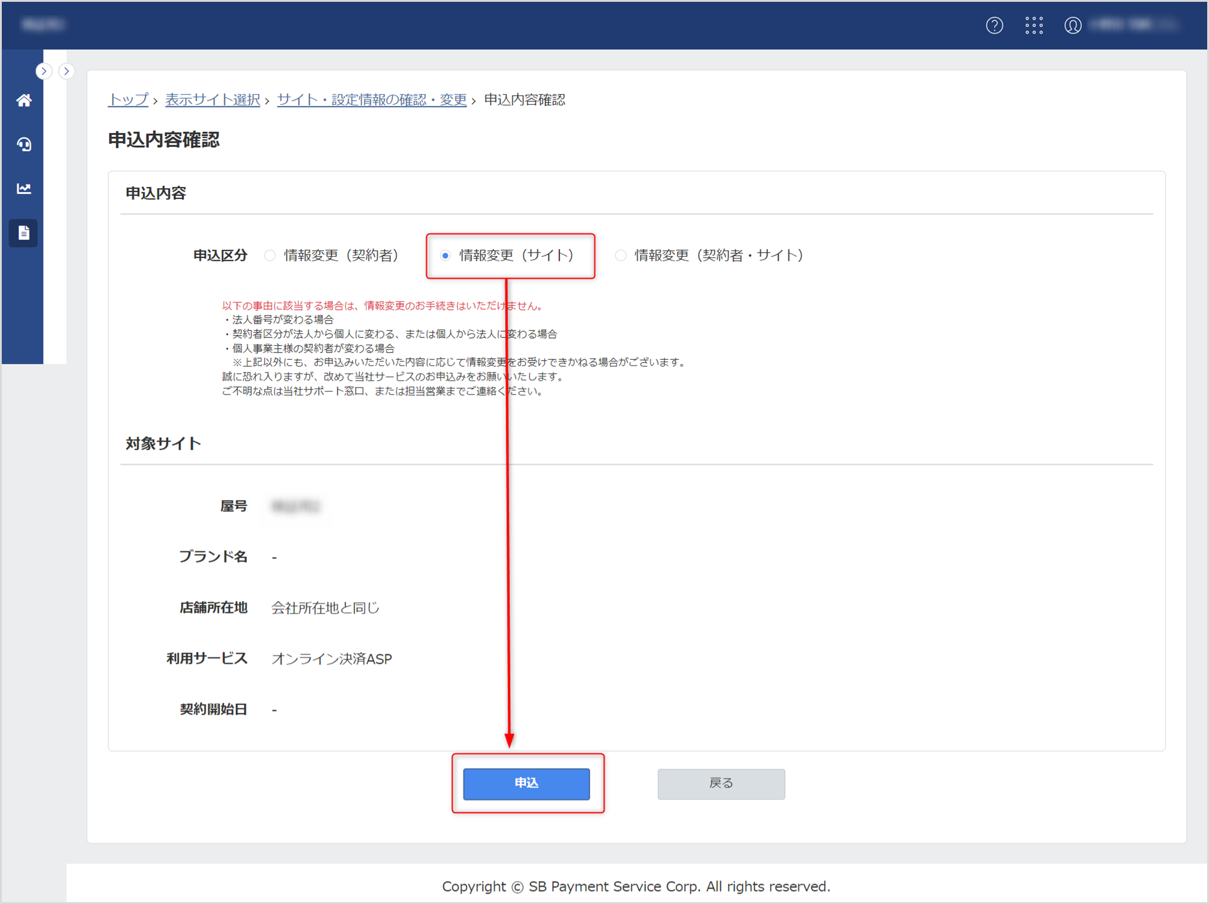Screen dimensions: 1209x904
Task: Click the 契約開始日 field label
Action: (213, 709)
